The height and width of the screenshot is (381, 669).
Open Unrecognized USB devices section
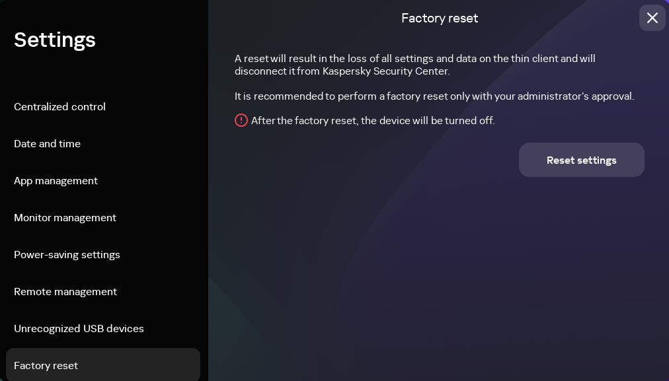[x=79, y=328]
